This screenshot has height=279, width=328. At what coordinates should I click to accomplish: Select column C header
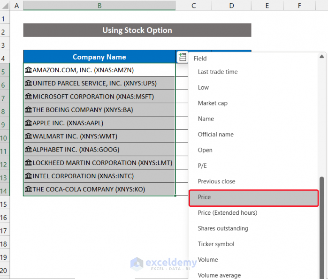pyautogui.click(x=194, y=6)
